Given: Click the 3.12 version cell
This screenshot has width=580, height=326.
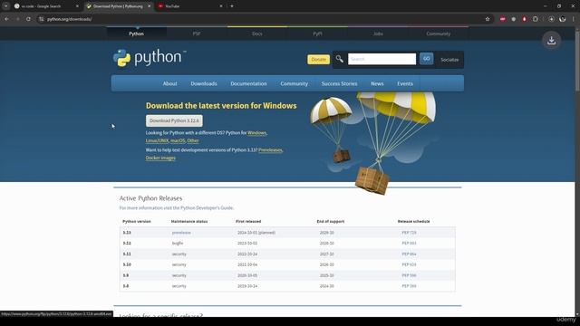Looking at the screenshot, I should coord(127,244).
